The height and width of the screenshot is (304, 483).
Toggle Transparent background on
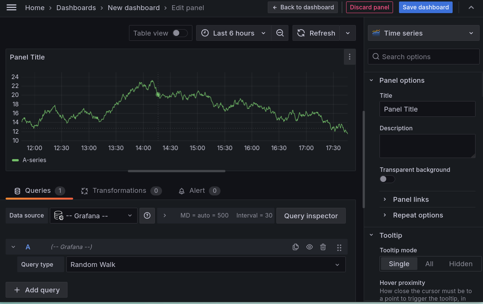387,179
